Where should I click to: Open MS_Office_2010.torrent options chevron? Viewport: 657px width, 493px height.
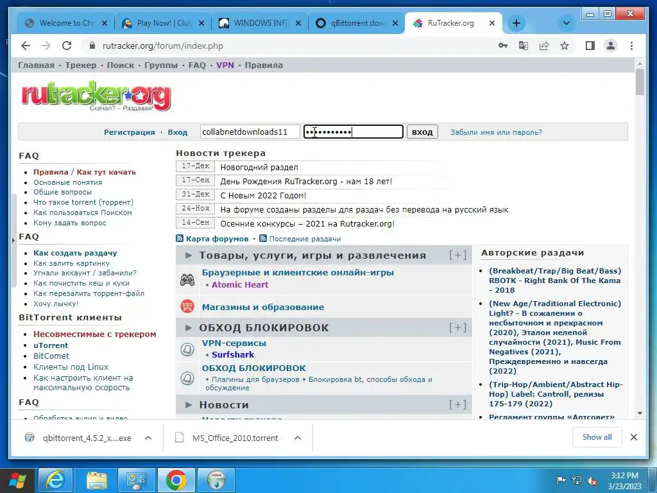point(298,438)
